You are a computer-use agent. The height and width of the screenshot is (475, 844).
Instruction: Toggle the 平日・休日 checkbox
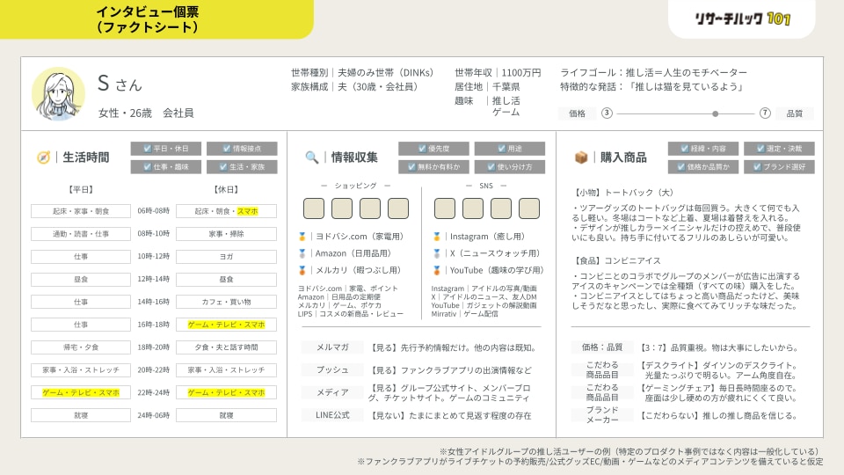coord(148,149)
